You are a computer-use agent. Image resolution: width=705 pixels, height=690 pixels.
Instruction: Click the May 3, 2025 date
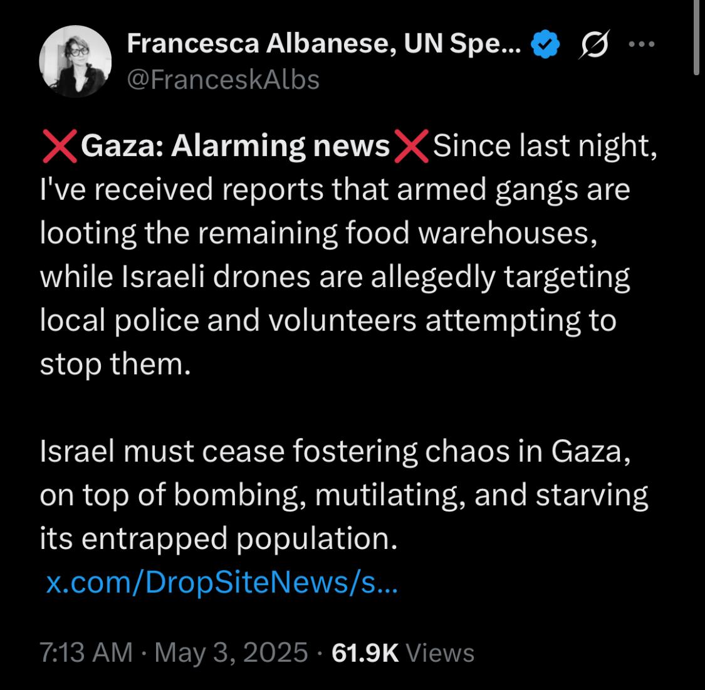pyautogui.click(x=231, y=652)
